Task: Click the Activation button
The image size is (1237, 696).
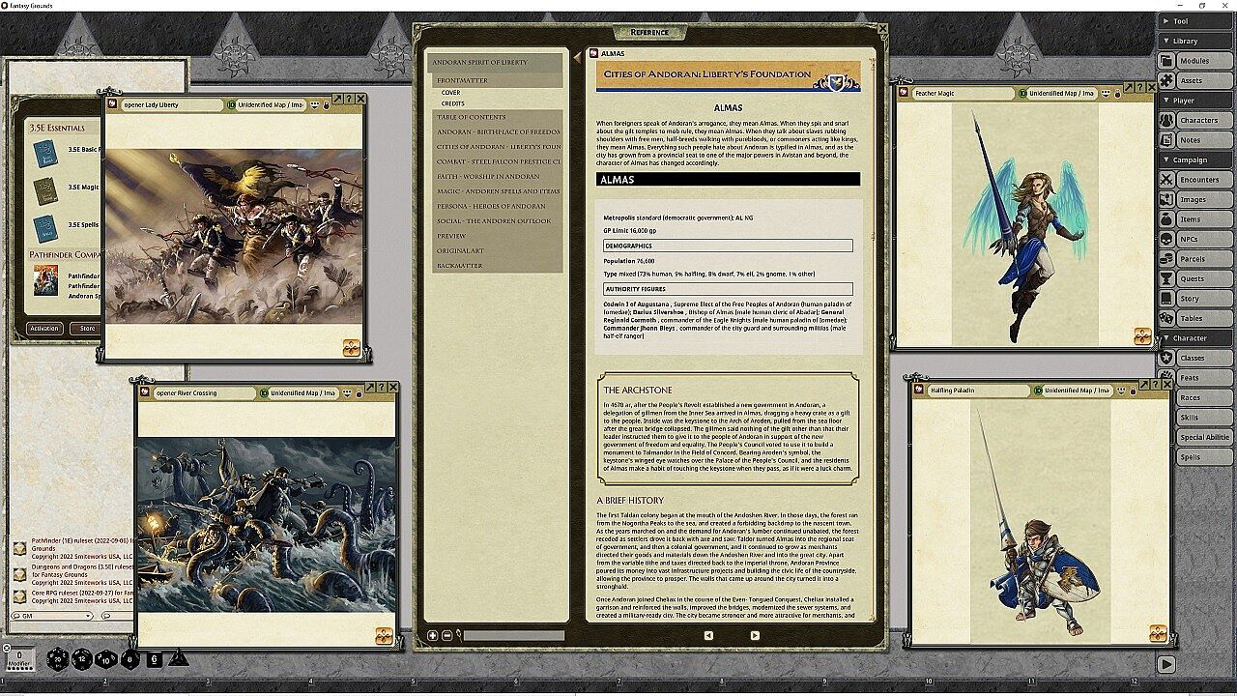Action: pyautogui.click(x=44, y=329)
